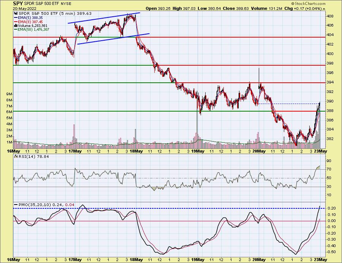Screen dimensions: 342x263
Task: Click the 0.00 label on PMO axis
Action: pos(331,221)
